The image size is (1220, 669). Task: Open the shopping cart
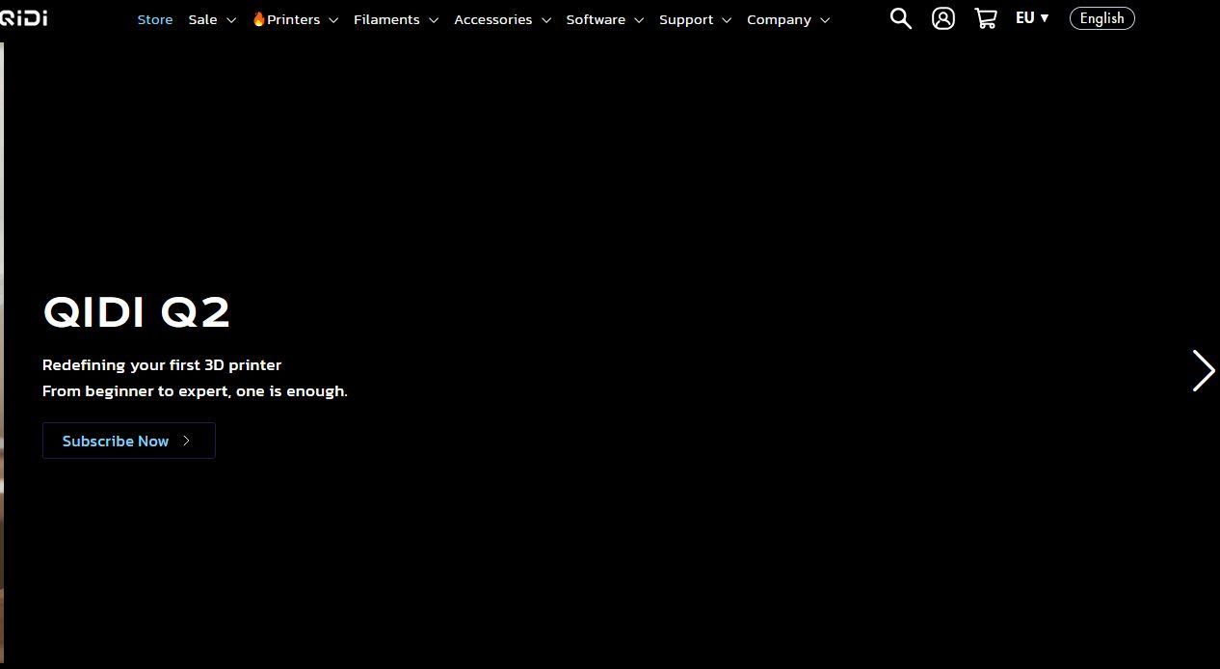point(986,18)
